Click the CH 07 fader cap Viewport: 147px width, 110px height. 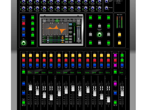tap(73, 88)
